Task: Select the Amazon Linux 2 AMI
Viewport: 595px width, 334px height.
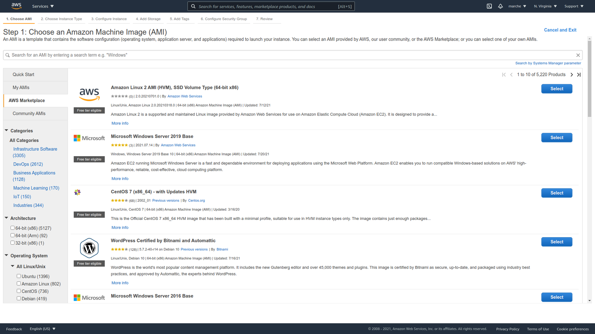Action: tap(557, 89)
